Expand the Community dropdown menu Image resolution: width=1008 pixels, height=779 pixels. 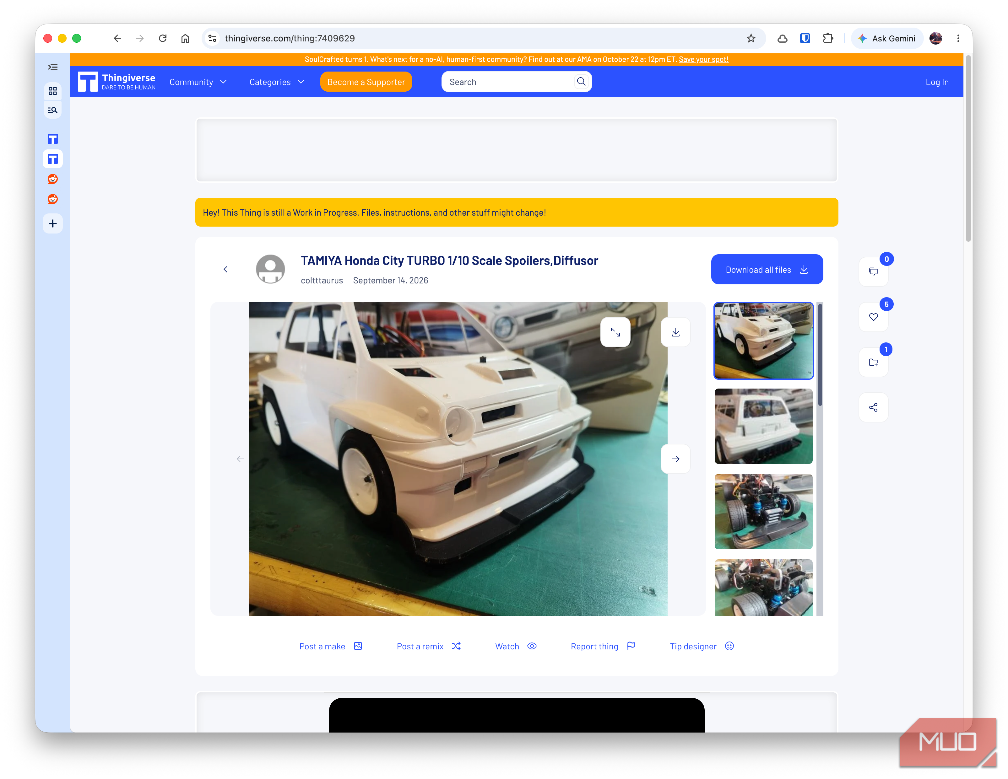(198, 82)
